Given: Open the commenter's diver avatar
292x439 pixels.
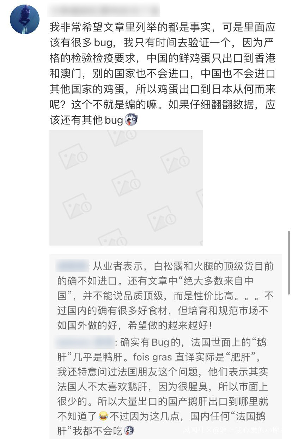Looking at the screenshot, I should coord(24,19).
